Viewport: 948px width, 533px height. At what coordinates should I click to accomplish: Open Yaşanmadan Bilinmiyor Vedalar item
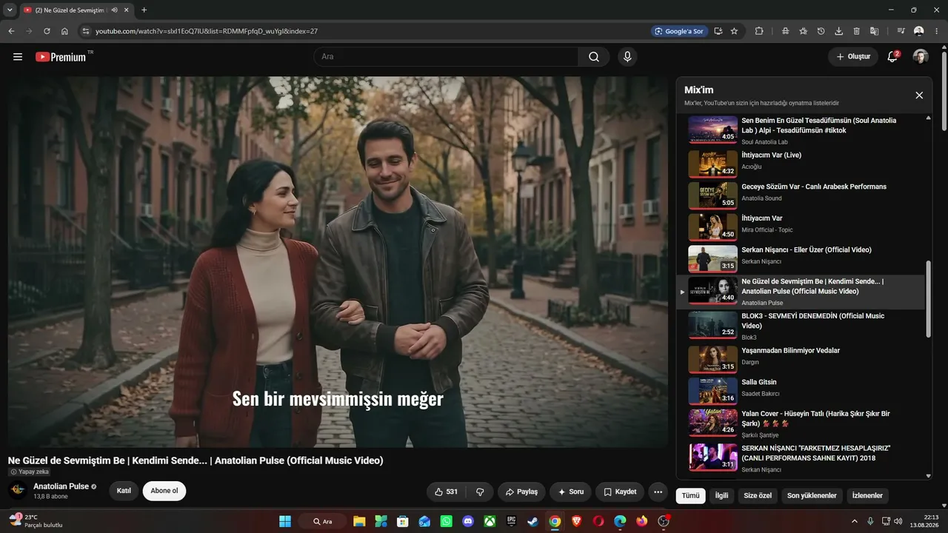coord(800,359)
